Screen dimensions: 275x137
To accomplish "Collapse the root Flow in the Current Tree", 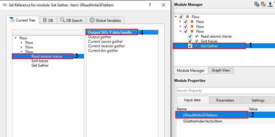I will tap(15, 38).
